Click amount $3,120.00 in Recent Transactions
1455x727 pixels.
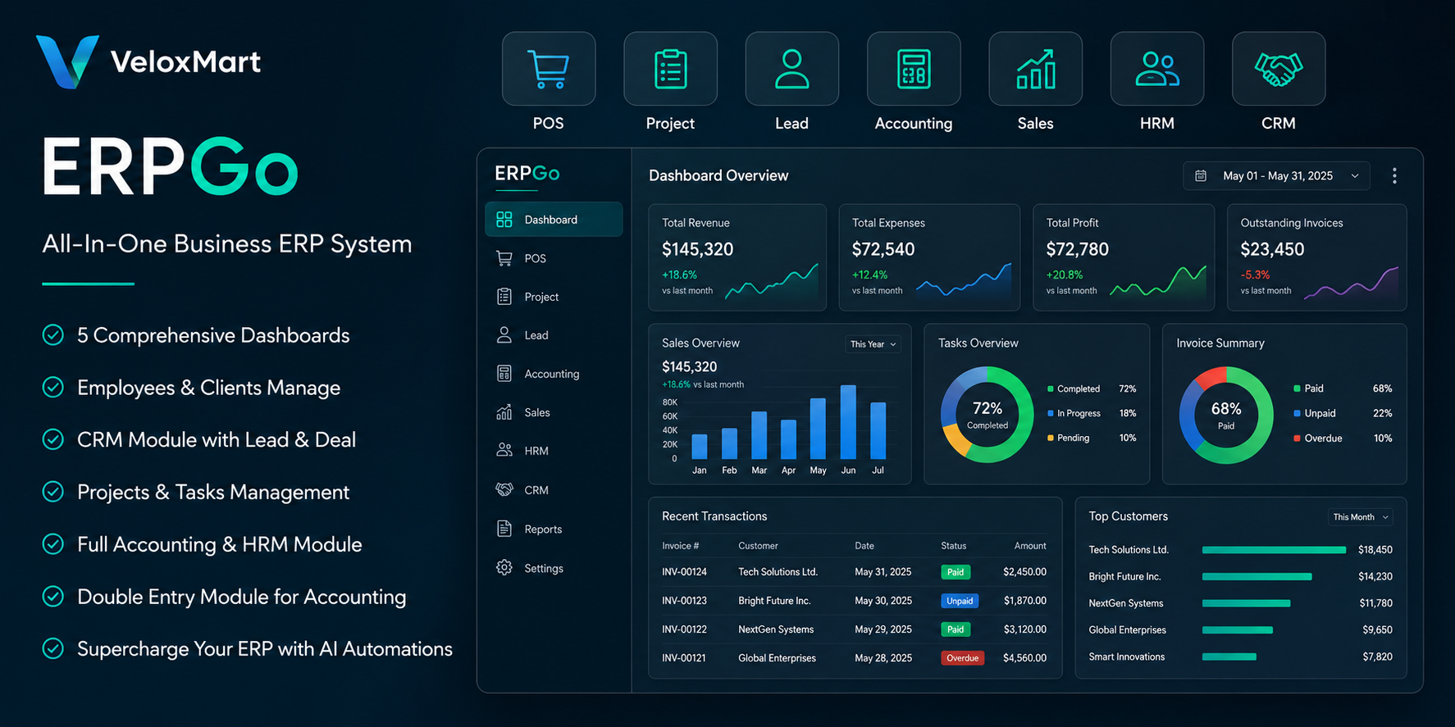tap(1025, 629)
